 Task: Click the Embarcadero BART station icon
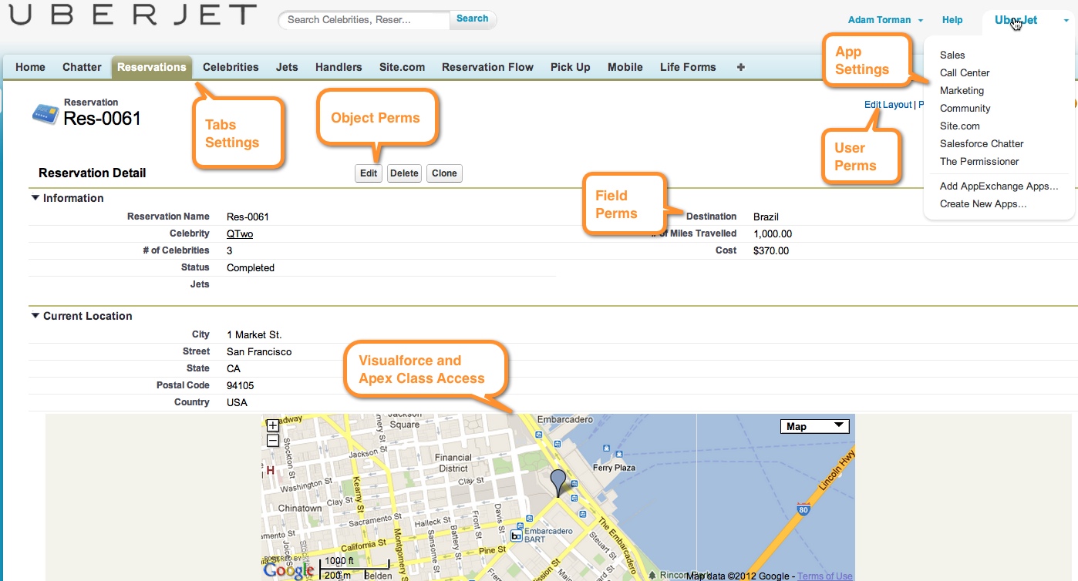coord(517,536)
